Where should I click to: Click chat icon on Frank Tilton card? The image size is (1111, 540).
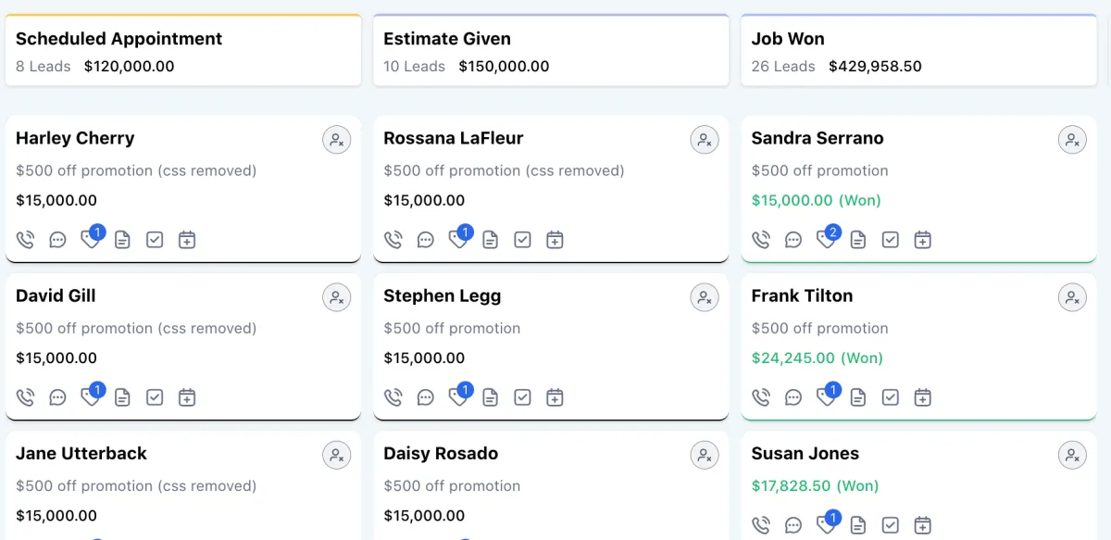(x=793, y=397)
